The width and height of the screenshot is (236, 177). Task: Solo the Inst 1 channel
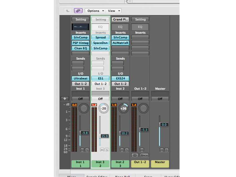87,150
